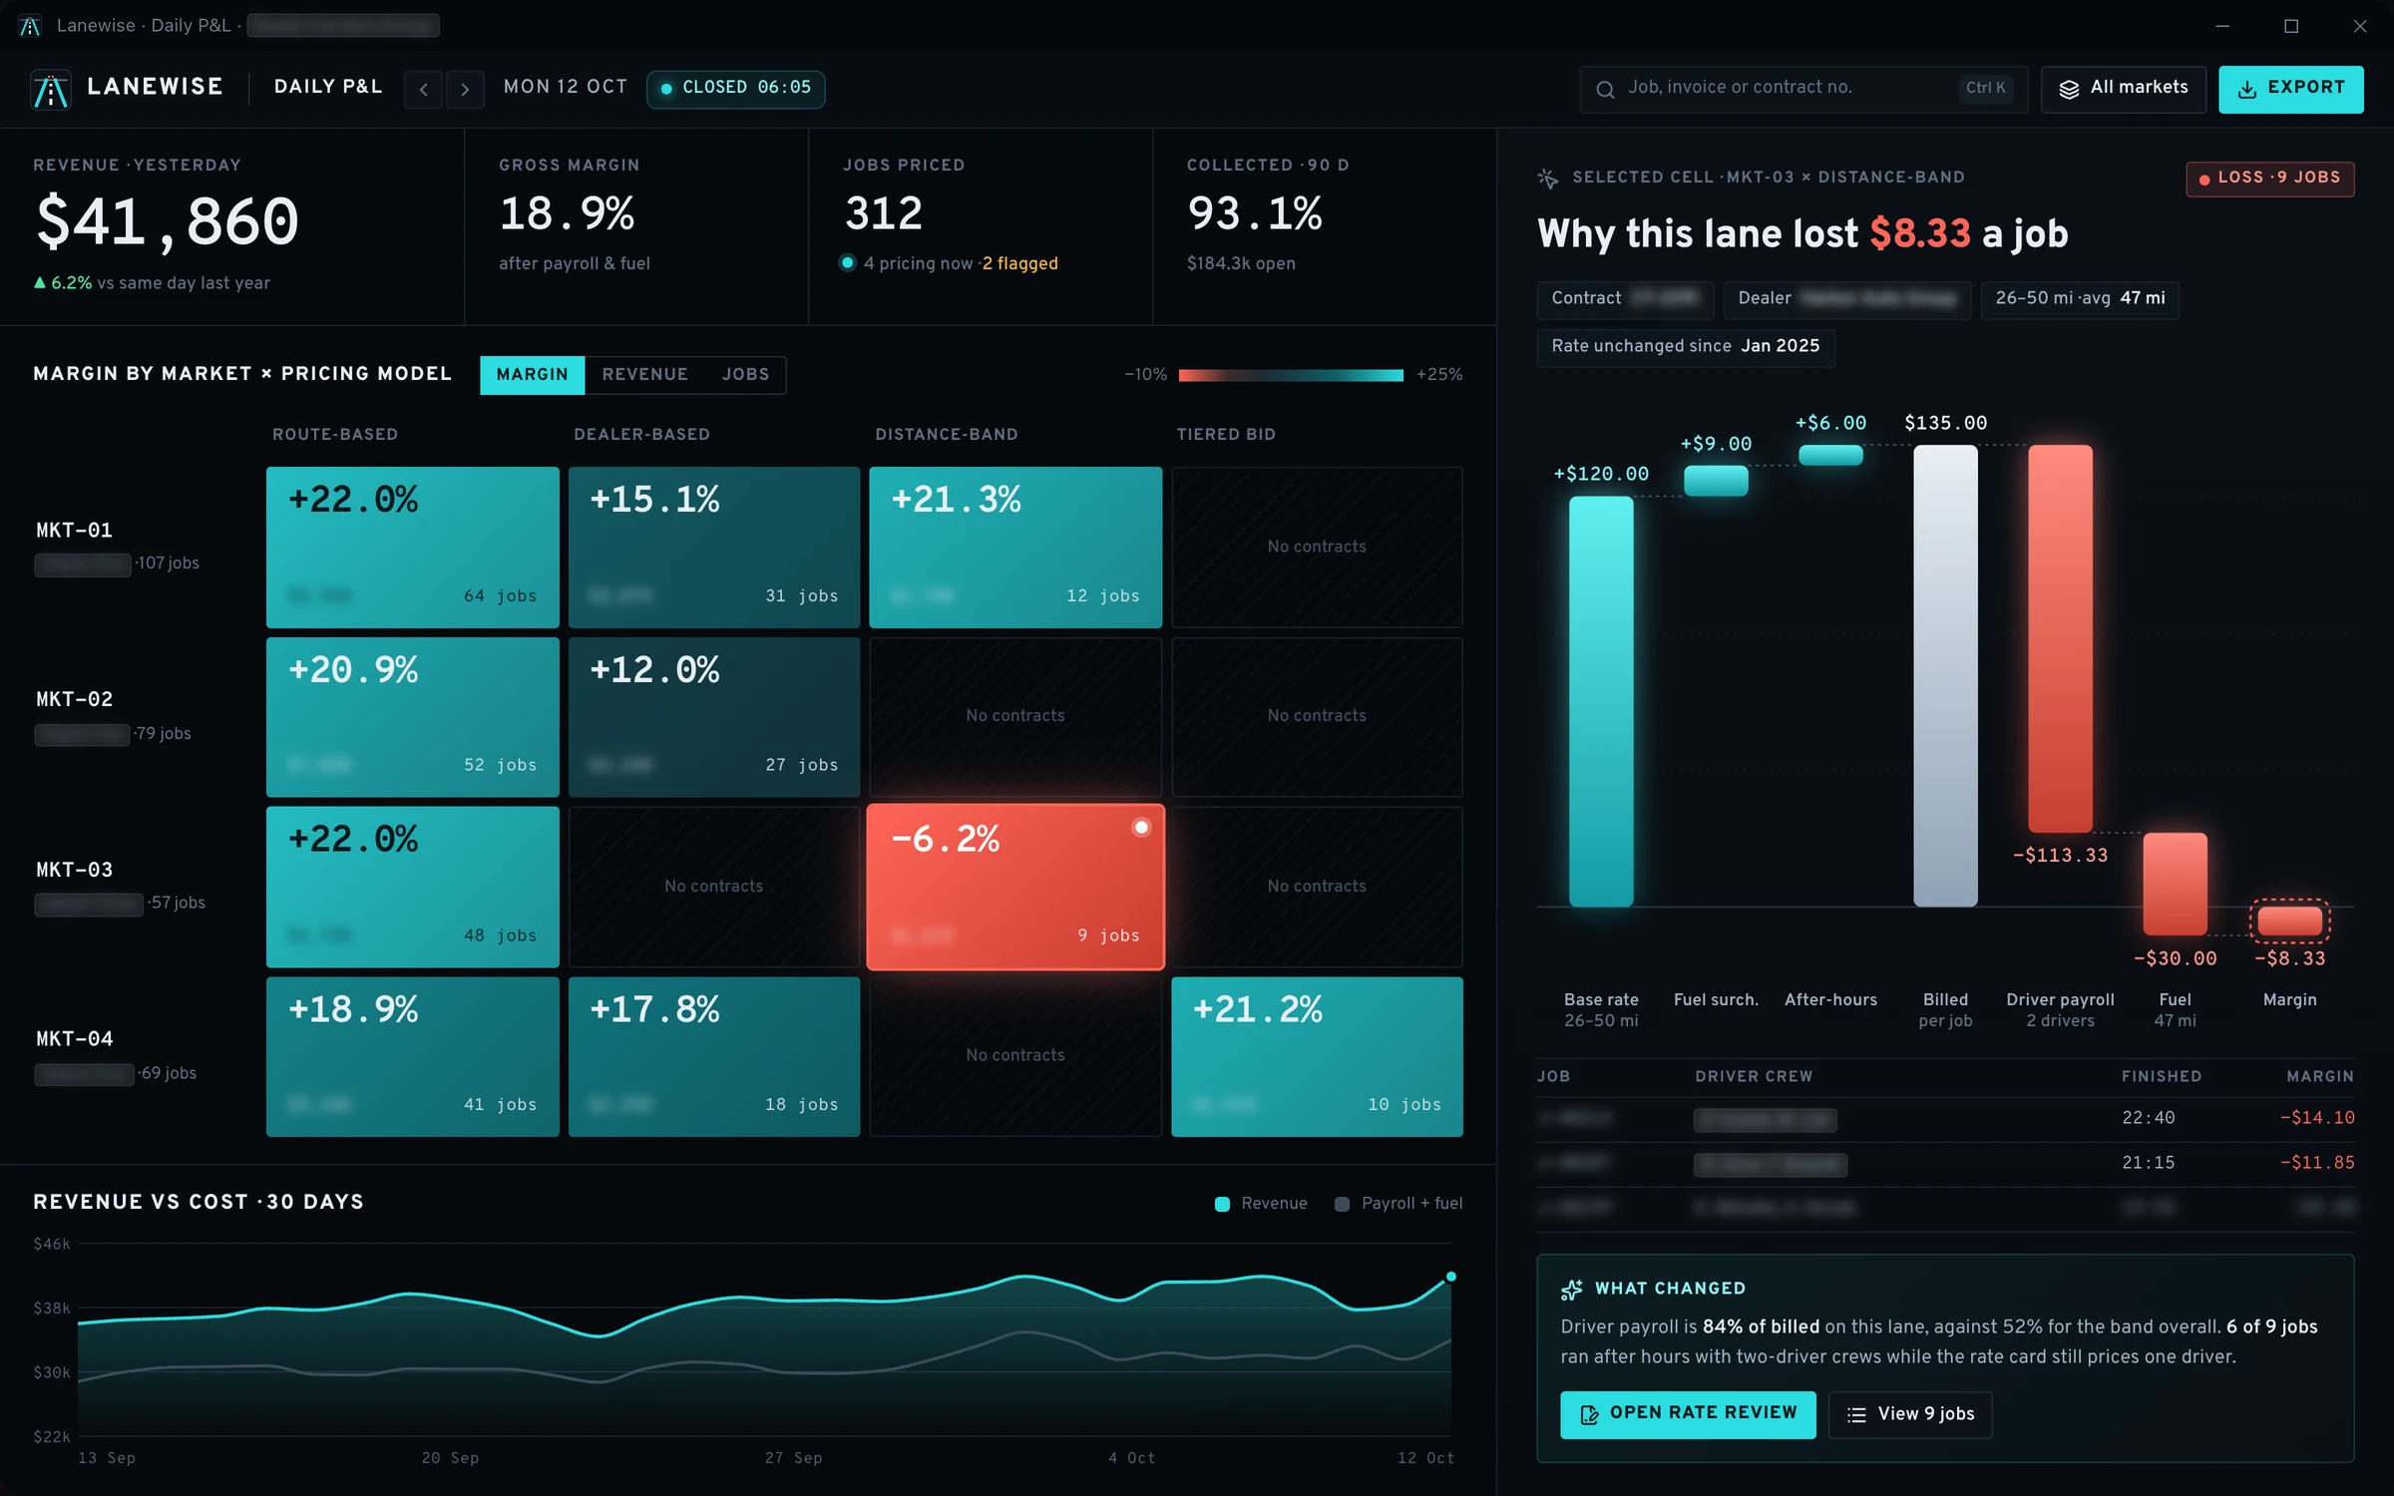Click the download icon in Export button
This screenshot has width=2394, height=1496.
(x=2247, y=89)
